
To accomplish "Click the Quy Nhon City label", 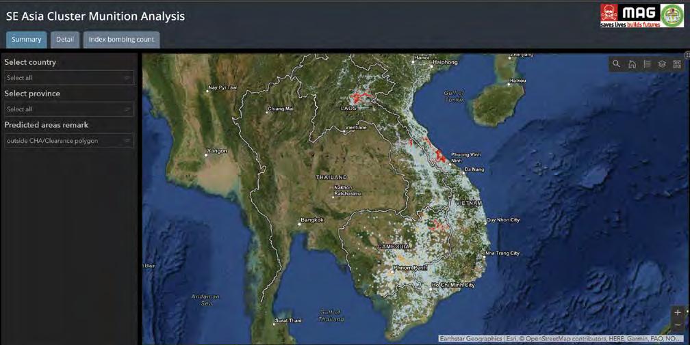I will pyautogui.click(x=503, y=220).
